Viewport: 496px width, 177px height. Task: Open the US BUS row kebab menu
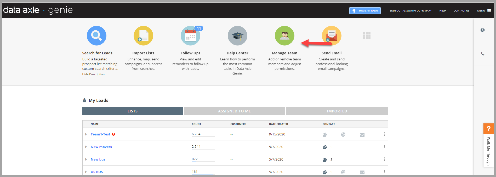coord(384,172)
